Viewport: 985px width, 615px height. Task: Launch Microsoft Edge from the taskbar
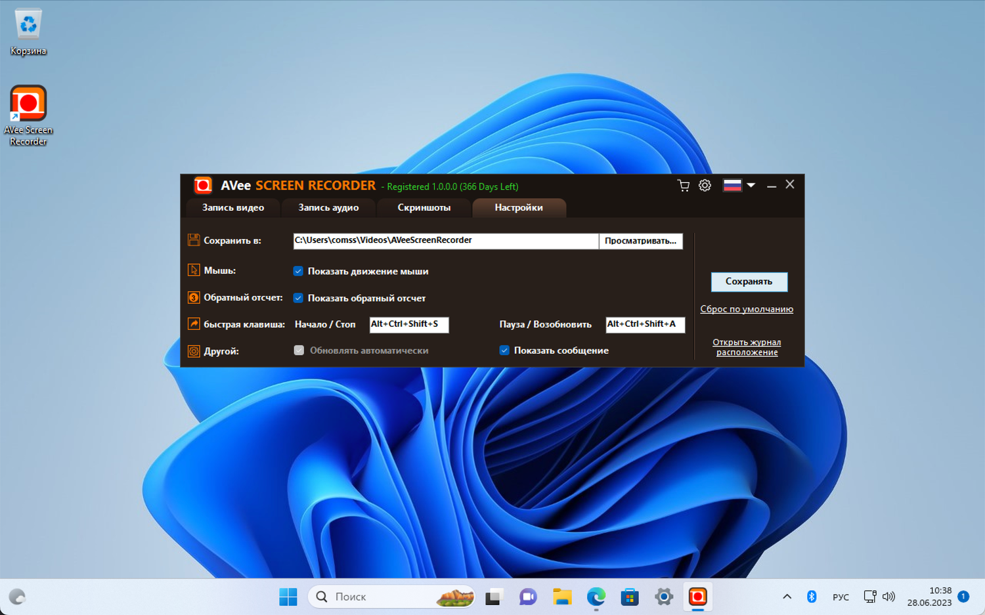596,597
